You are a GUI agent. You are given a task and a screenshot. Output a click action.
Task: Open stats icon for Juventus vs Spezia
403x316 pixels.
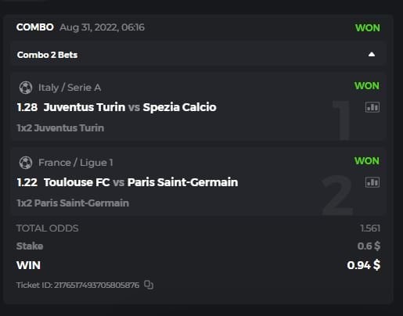(x=372, y=107)
